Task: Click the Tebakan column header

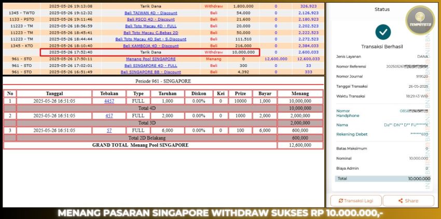Action: point(109,93)
